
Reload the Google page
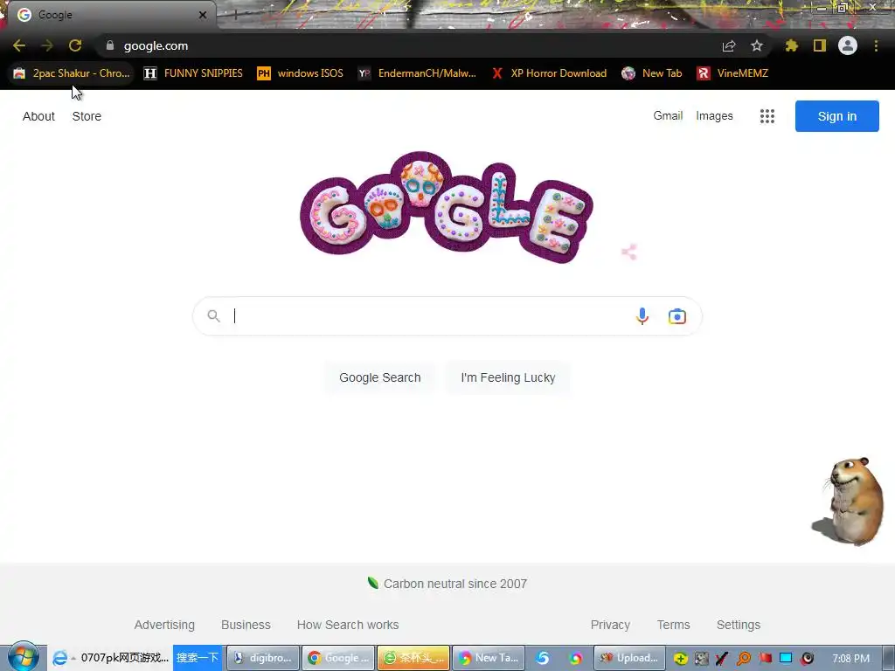[75, 45]
